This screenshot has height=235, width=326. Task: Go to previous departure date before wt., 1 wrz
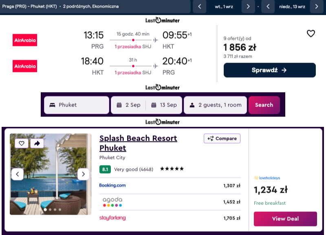pyautogui.click(x=200, y=7)
